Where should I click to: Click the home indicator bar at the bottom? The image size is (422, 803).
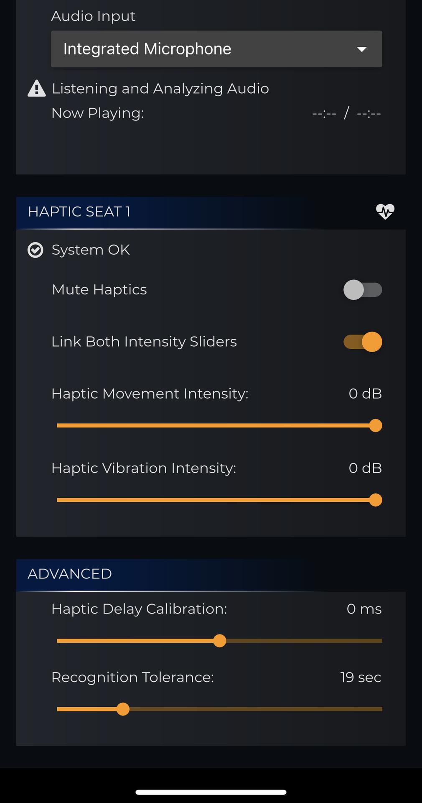[211, 792]
